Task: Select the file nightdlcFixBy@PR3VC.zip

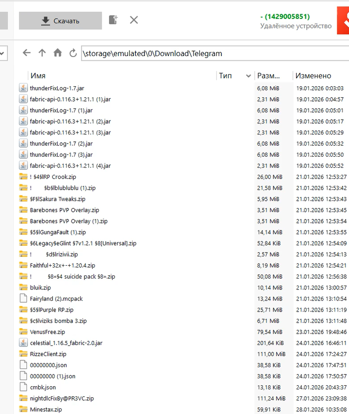Action: point(62,398)
